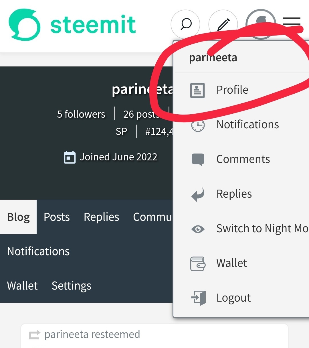Click the pencil compose post icon

click(x=223, y=24)
